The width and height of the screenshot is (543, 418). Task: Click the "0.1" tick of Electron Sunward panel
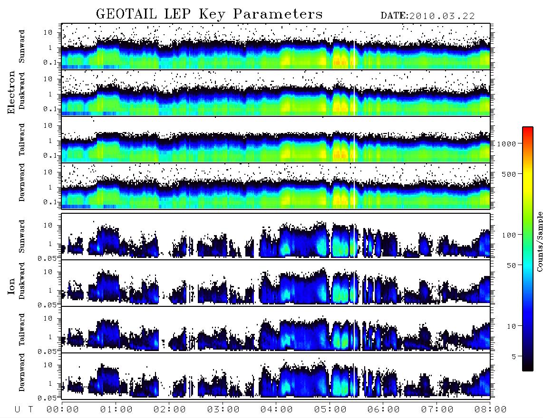pos(50,63)
